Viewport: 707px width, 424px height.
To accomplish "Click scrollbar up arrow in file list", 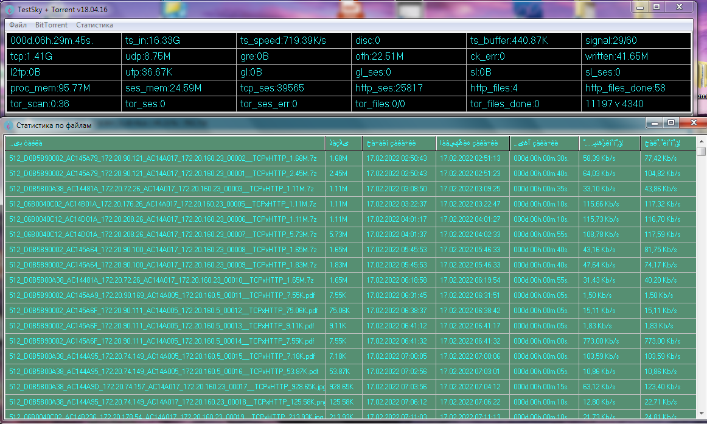I will [702, 151].
